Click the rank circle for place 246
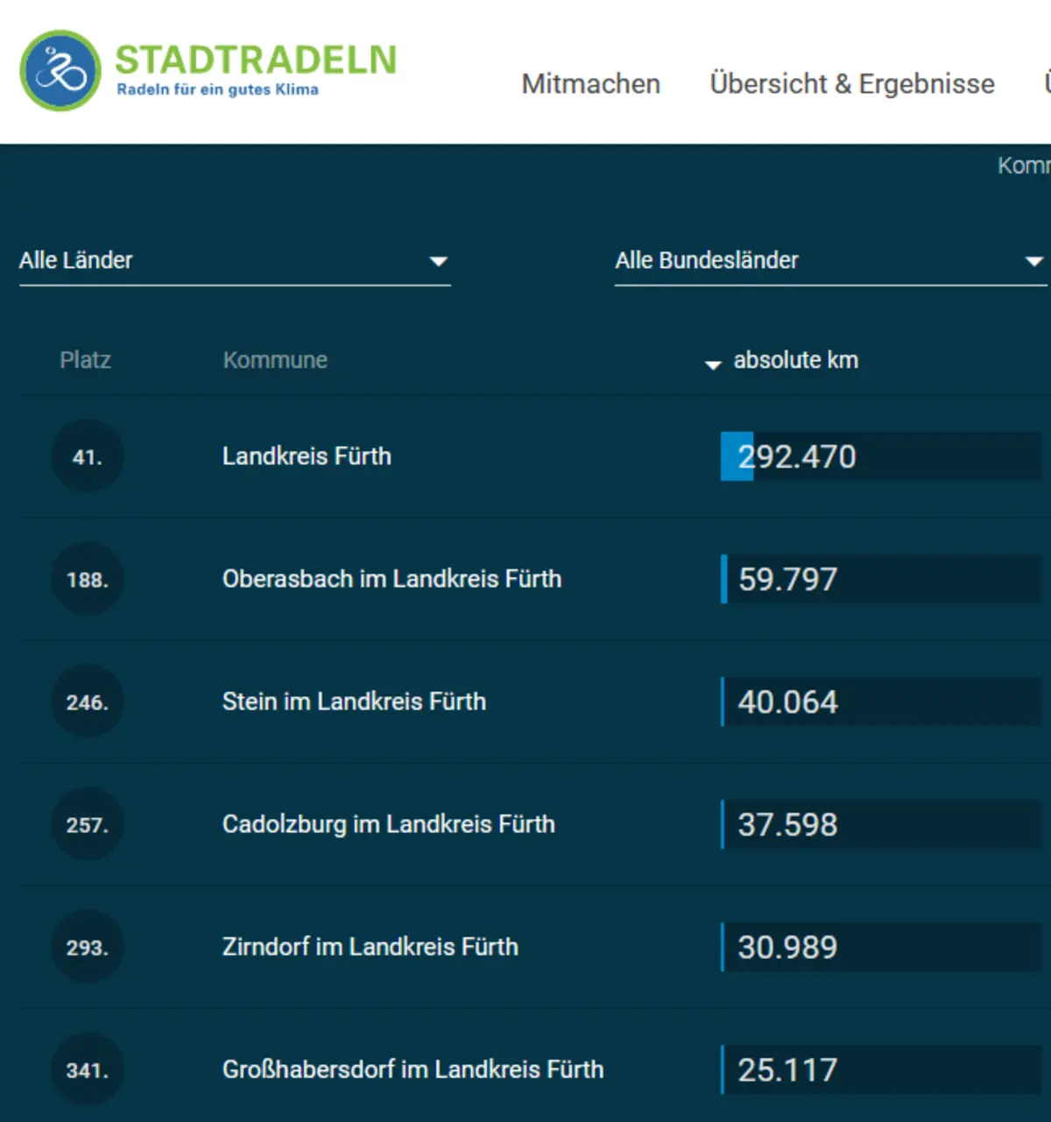The width and height of the screenshot is (1051, 1122). click(87, 702)
